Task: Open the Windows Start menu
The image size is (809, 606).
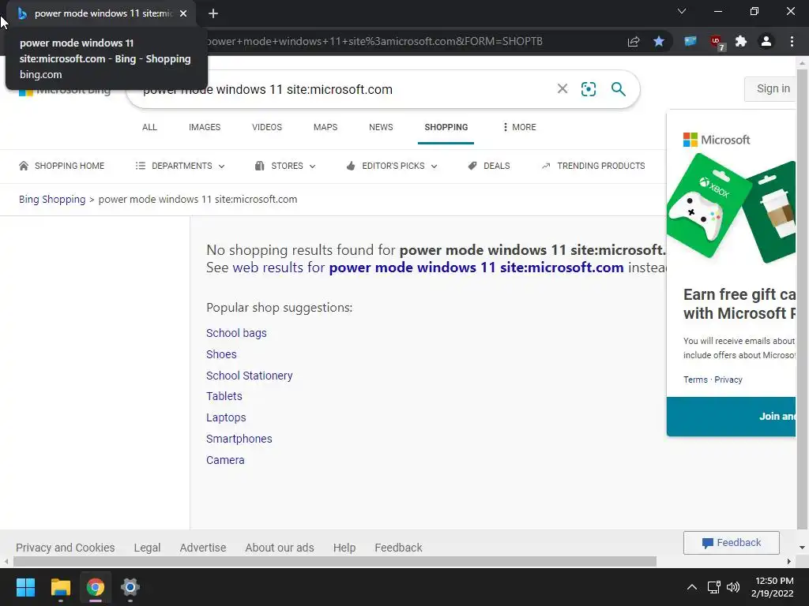Action: (x=25, y=587)
